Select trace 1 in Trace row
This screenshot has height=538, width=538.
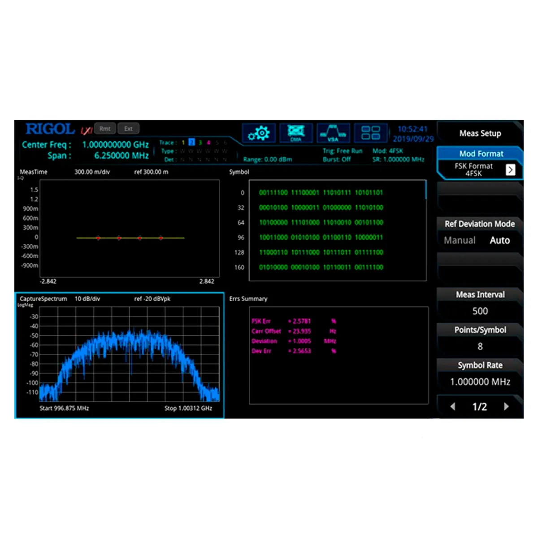coord(183,143)
